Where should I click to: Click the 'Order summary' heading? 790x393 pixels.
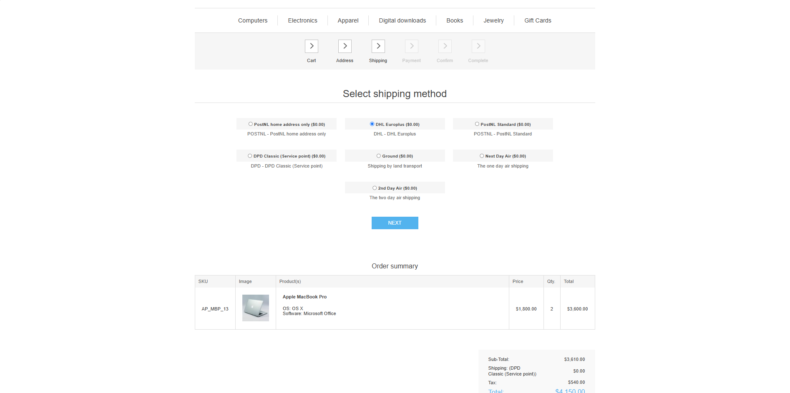[395, 266]
